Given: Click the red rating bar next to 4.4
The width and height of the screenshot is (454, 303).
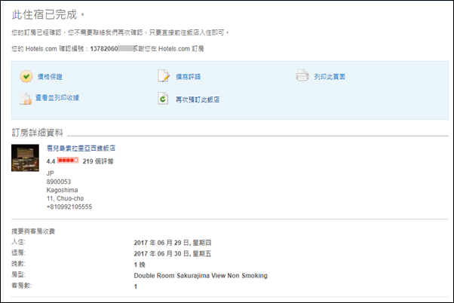Looking at the screenshot, I should [68, 161].
